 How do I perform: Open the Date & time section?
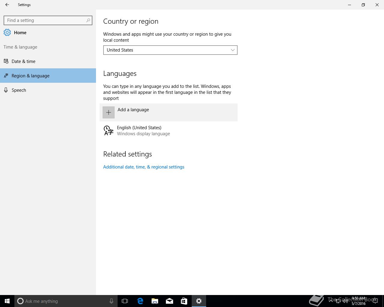(x=48, y=61)
